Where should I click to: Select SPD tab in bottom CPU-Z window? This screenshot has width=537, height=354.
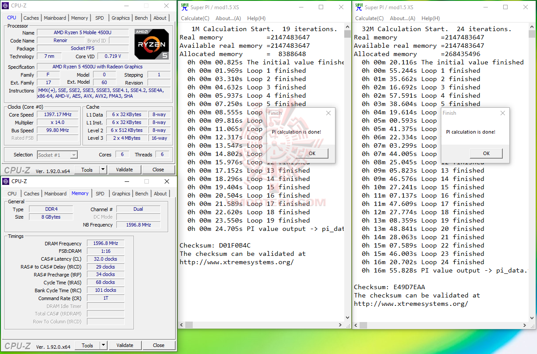coord(100,194)
